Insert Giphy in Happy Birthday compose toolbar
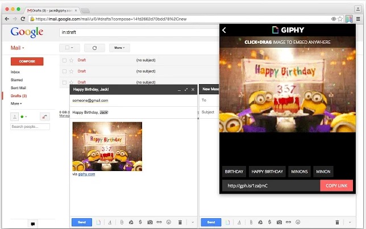366x229 pixels. [98, 222]
